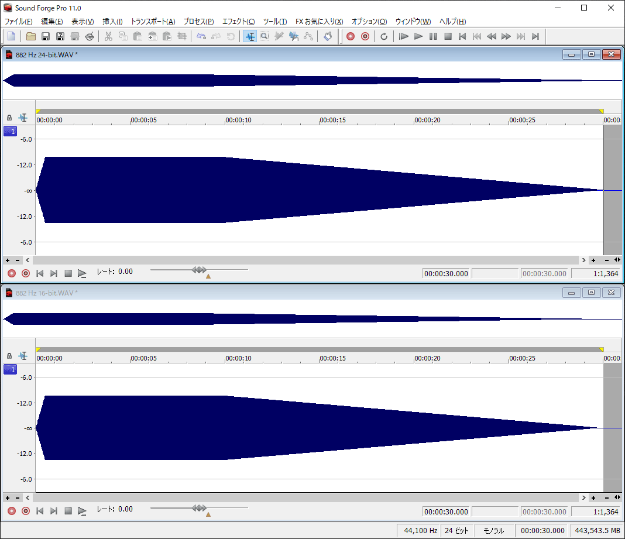Click the Save As icon with question mark

tap(60, 37)
